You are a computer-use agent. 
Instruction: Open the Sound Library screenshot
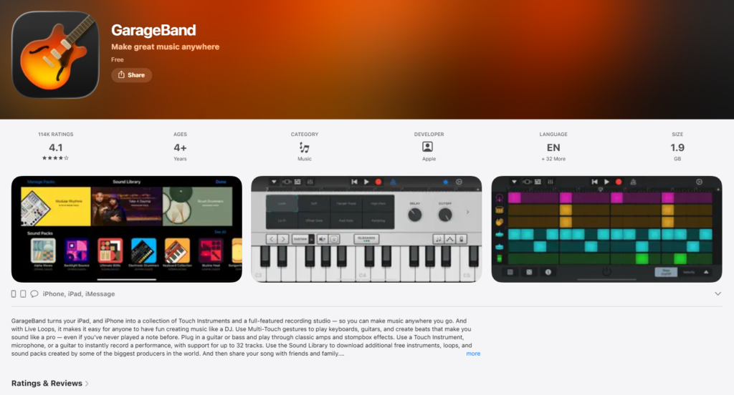pyautogui.click(x=127, y=229)
